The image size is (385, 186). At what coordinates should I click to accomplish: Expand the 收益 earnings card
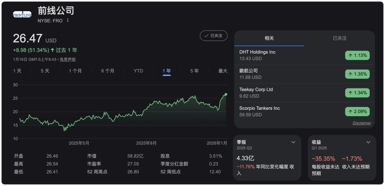click(368, 142)
